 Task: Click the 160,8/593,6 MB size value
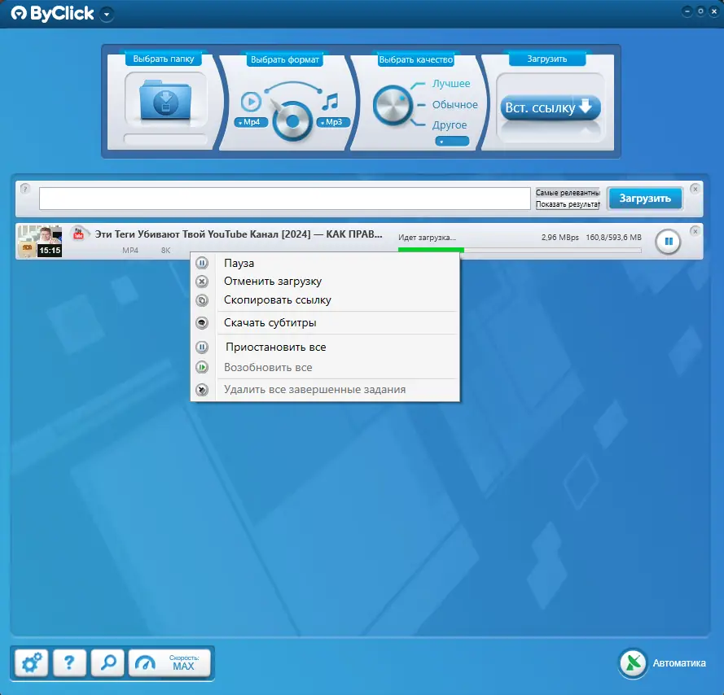click(613, 238)
